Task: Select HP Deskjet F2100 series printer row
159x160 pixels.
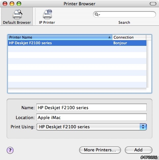Action: (77, 43)
